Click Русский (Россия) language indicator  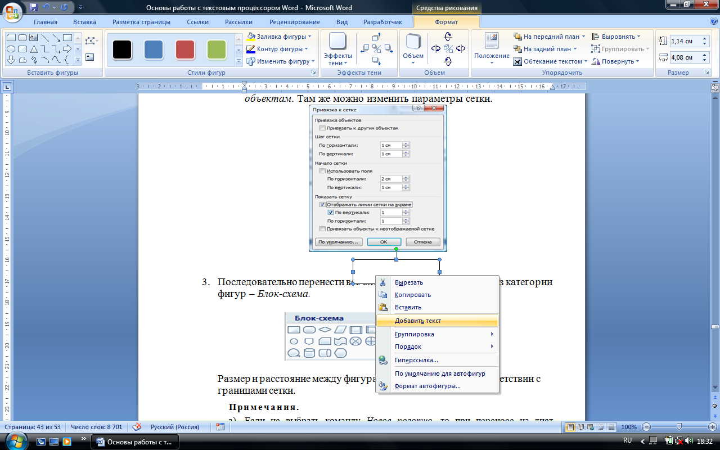pos(174,427)
